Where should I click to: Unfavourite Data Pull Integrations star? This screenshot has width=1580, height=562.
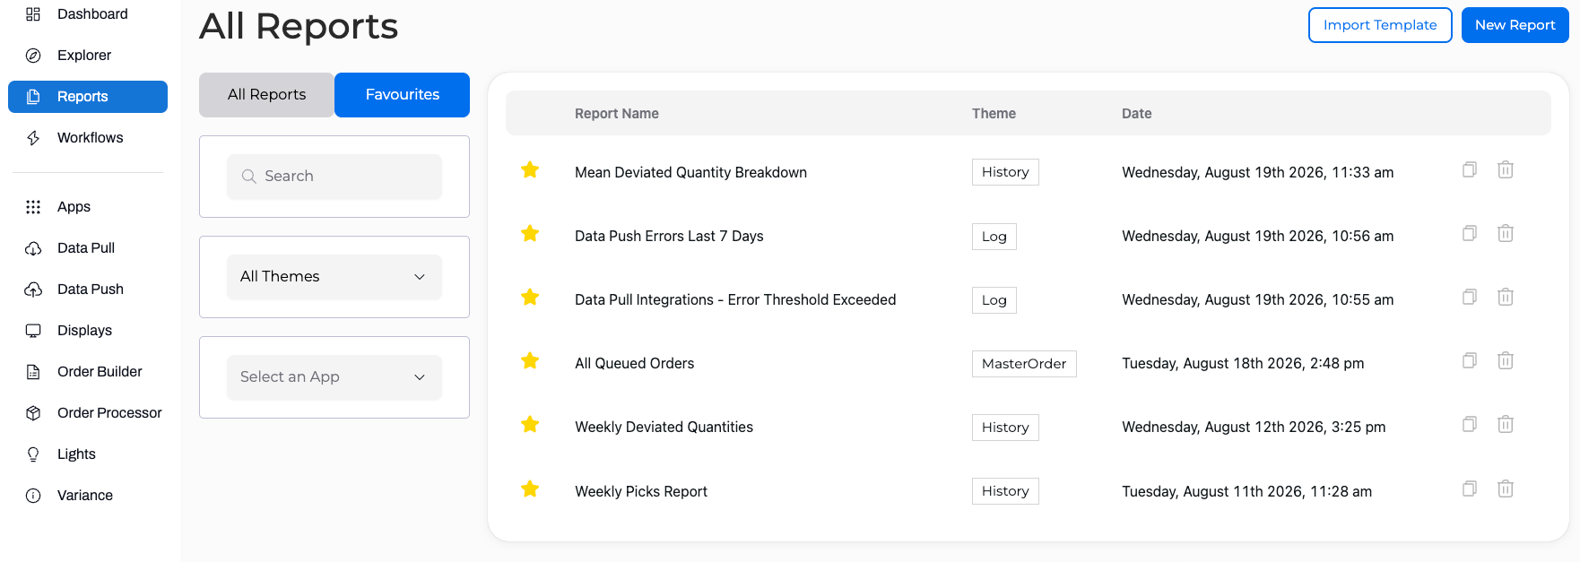[x=530, y=297]
